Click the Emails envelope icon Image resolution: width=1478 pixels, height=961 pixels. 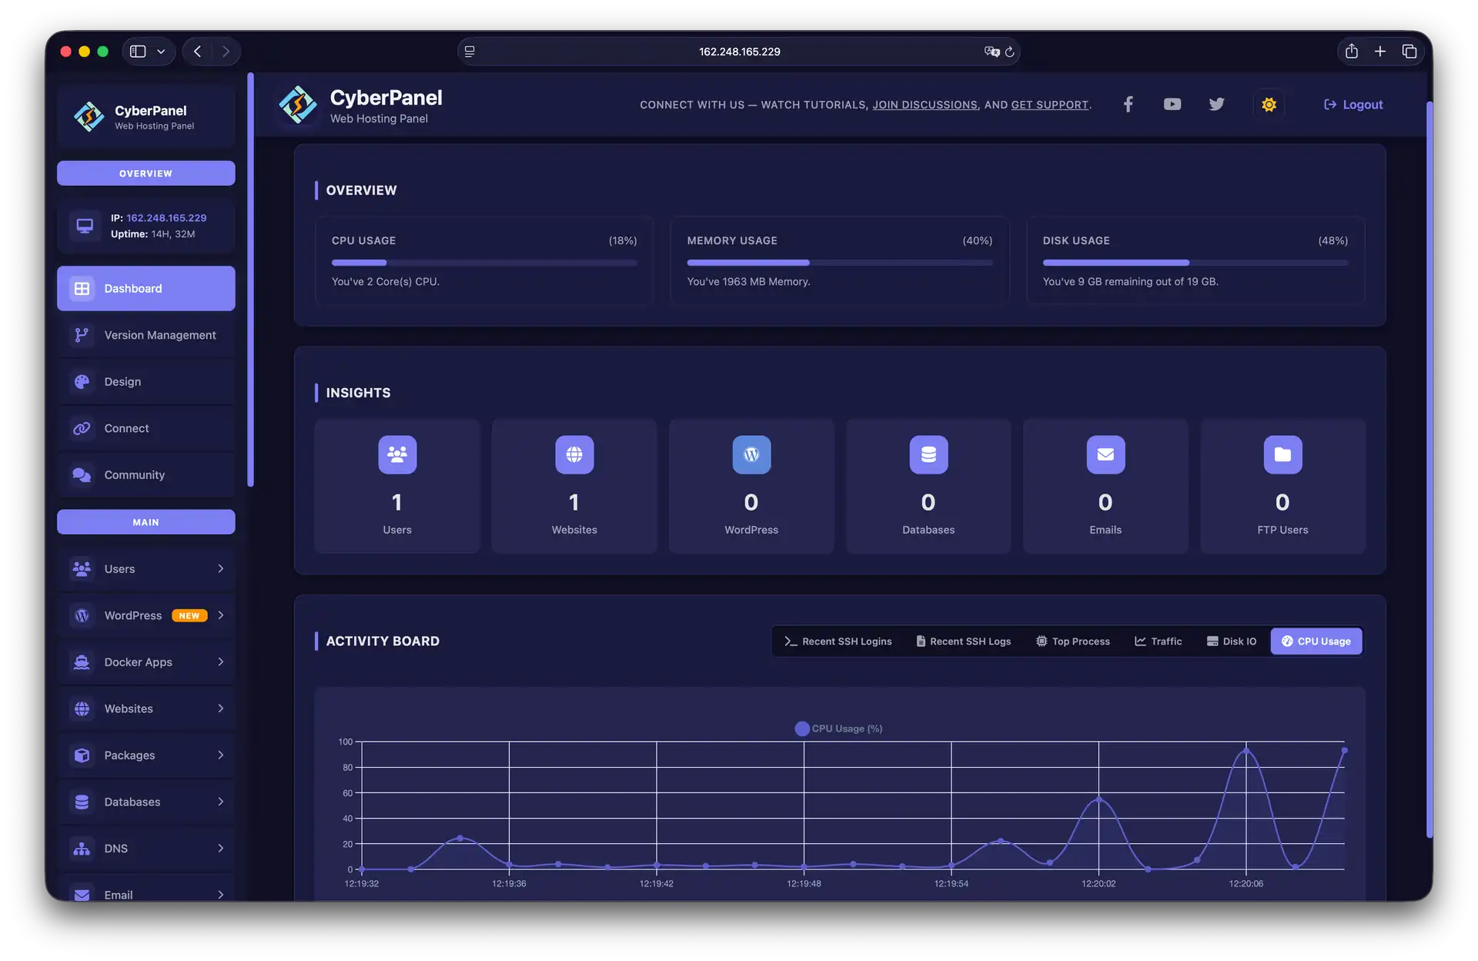(1105, 454)
